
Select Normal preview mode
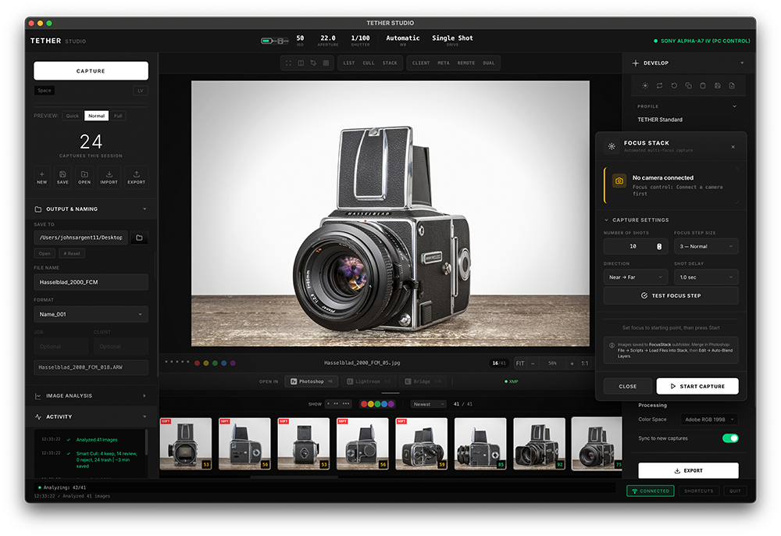pos(97,116)
